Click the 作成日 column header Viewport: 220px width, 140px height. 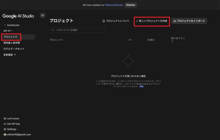(x=151, y=40)
